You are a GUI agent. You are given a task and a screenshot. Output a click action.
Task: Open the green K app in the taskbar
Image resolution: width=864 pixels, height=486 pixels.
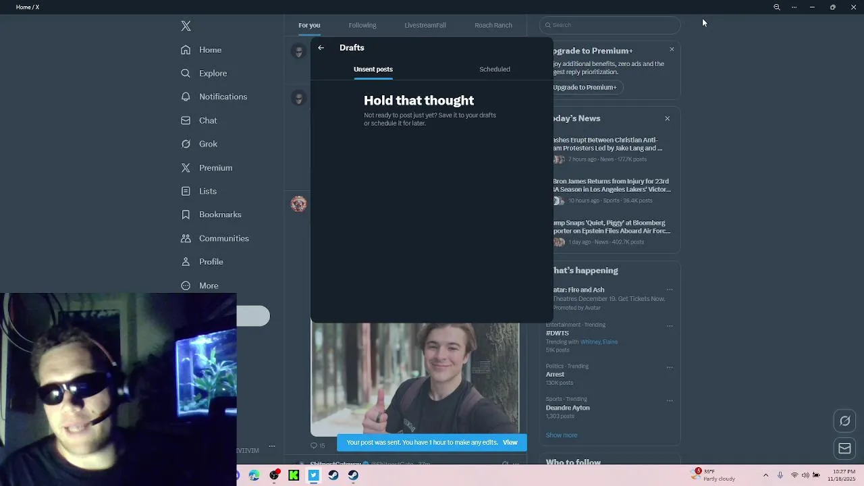294,475
